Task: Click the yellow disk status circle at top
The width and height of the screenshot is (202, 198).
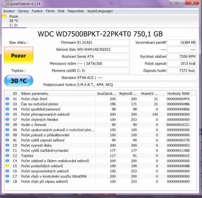Action: [4, 17]
